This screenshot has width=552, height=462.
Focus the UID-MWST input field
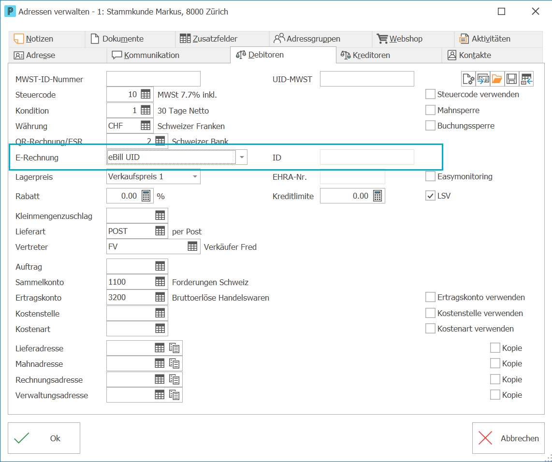[367, 79]
